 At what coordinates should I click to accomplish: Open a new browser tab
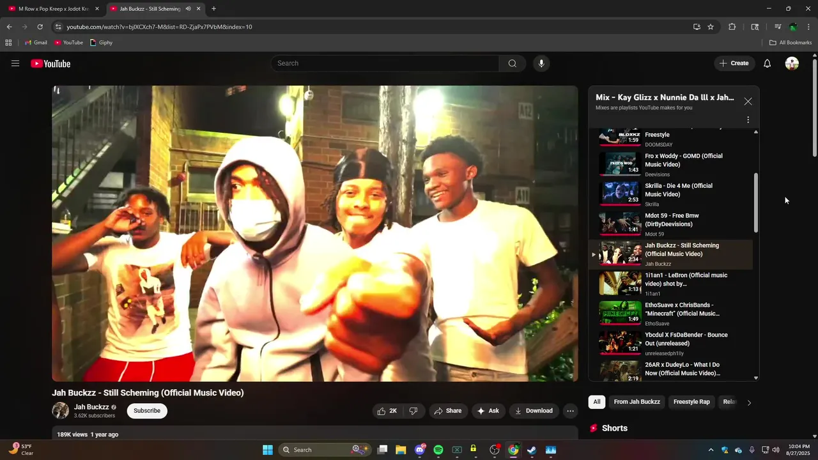tap(213, 9)
